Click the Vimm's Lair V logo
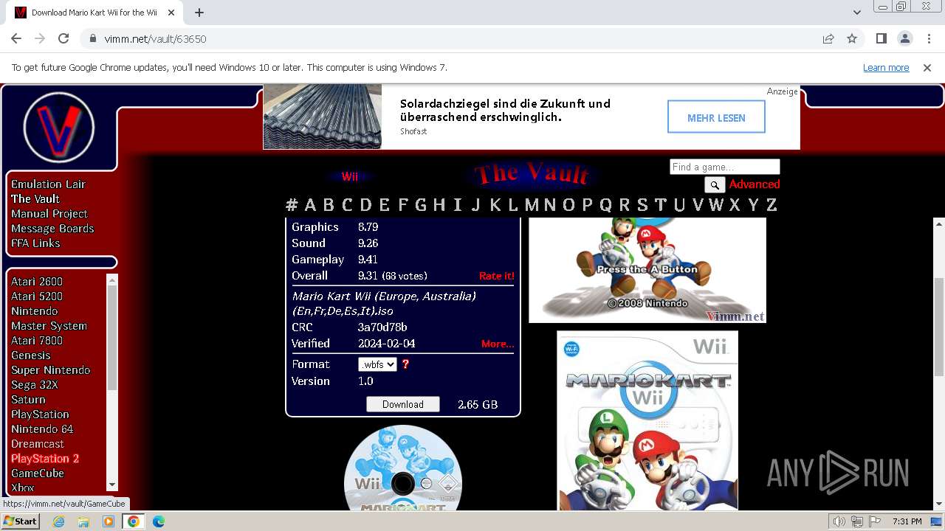Viewport: 945px width, 531px height. (x=59, y=127)
